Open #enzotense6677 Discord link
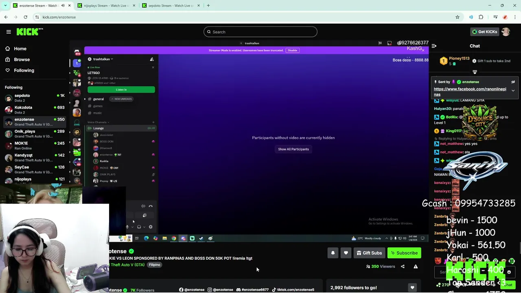Image resolution: width=521 pixels, height=293 pixels. coord(252,290)
